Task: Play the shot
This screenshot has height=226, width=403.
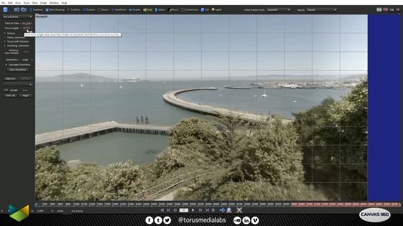Action: click(193, 210)
